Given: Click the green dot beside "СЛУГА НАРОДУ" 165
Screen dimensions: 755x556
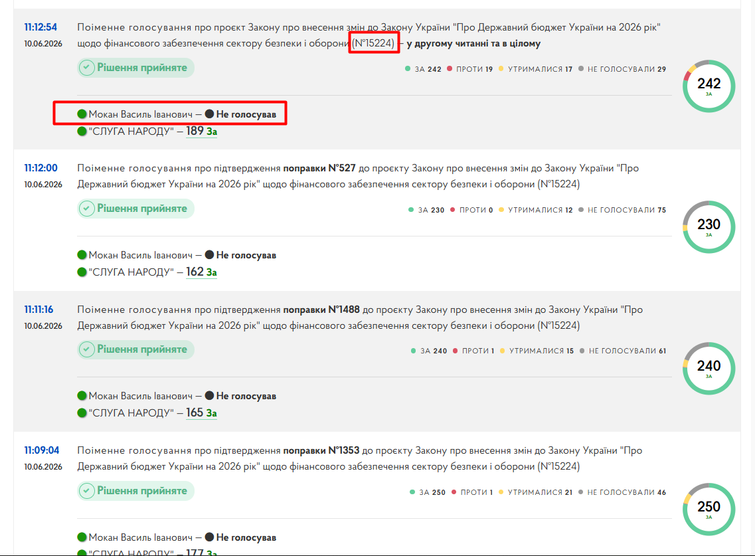Looking at the screenshot, I should 82,413.
